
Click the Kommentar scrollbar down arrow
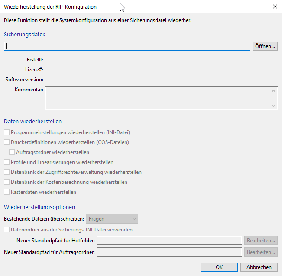click(274, 106)
